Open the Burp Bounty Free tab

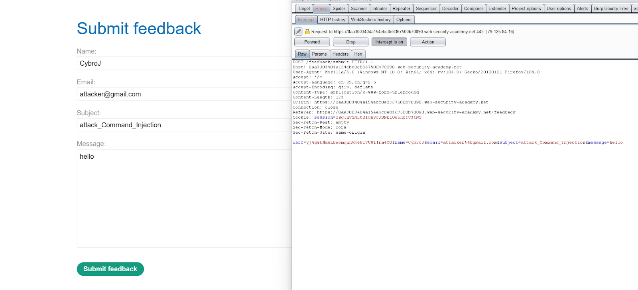(x=610, y=8)
